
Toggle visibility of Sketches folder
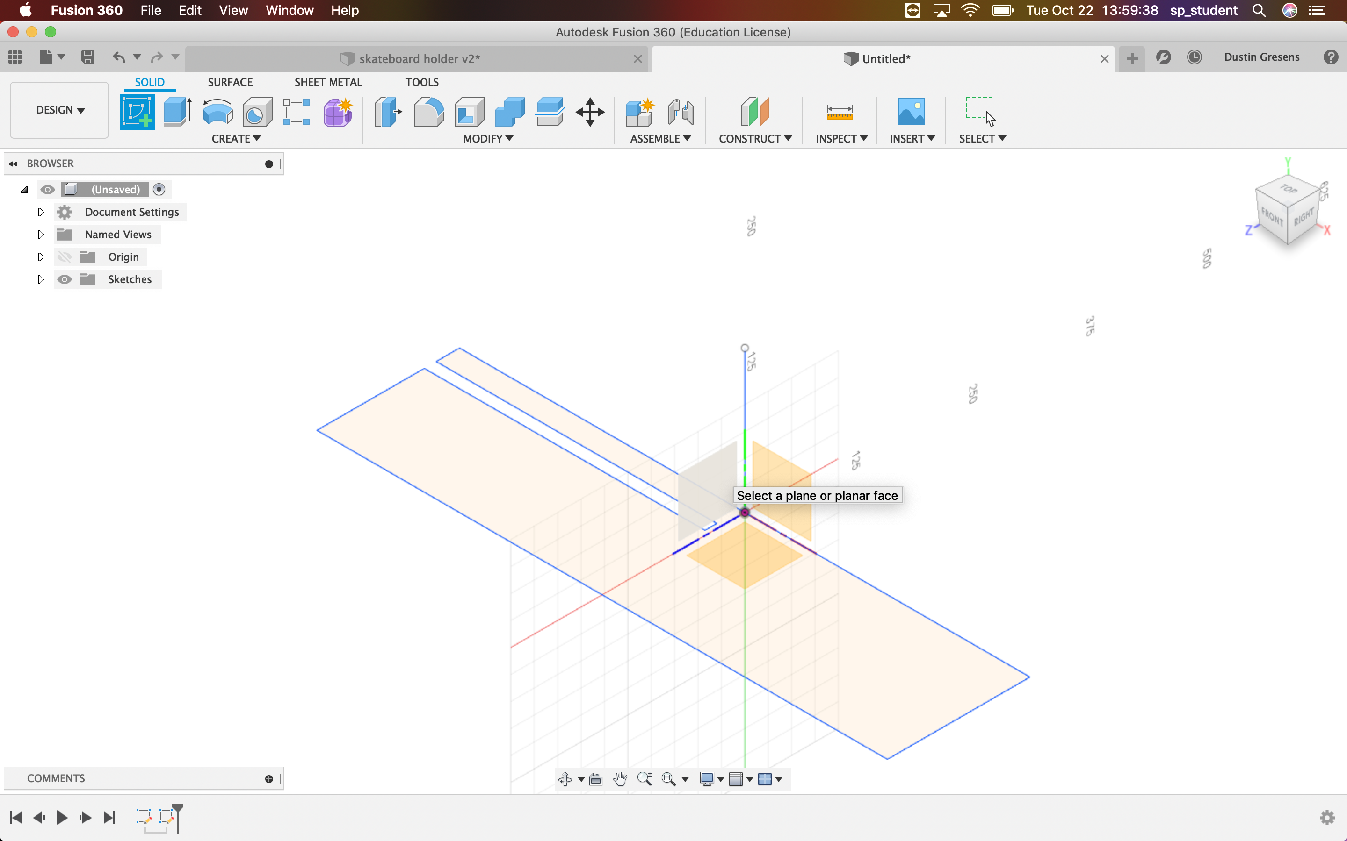[63, 279]
